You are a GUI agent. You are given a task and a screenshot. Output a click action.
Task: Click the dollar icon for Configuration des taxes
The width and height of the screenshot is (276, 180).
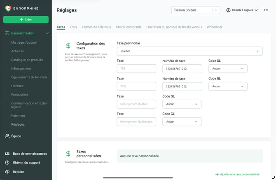click(x=68, y=46)
